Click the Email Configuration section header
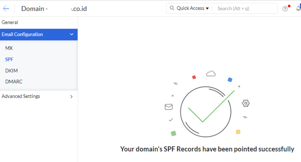This screenshot has width=301, height=162. click(x=39, y=35)
